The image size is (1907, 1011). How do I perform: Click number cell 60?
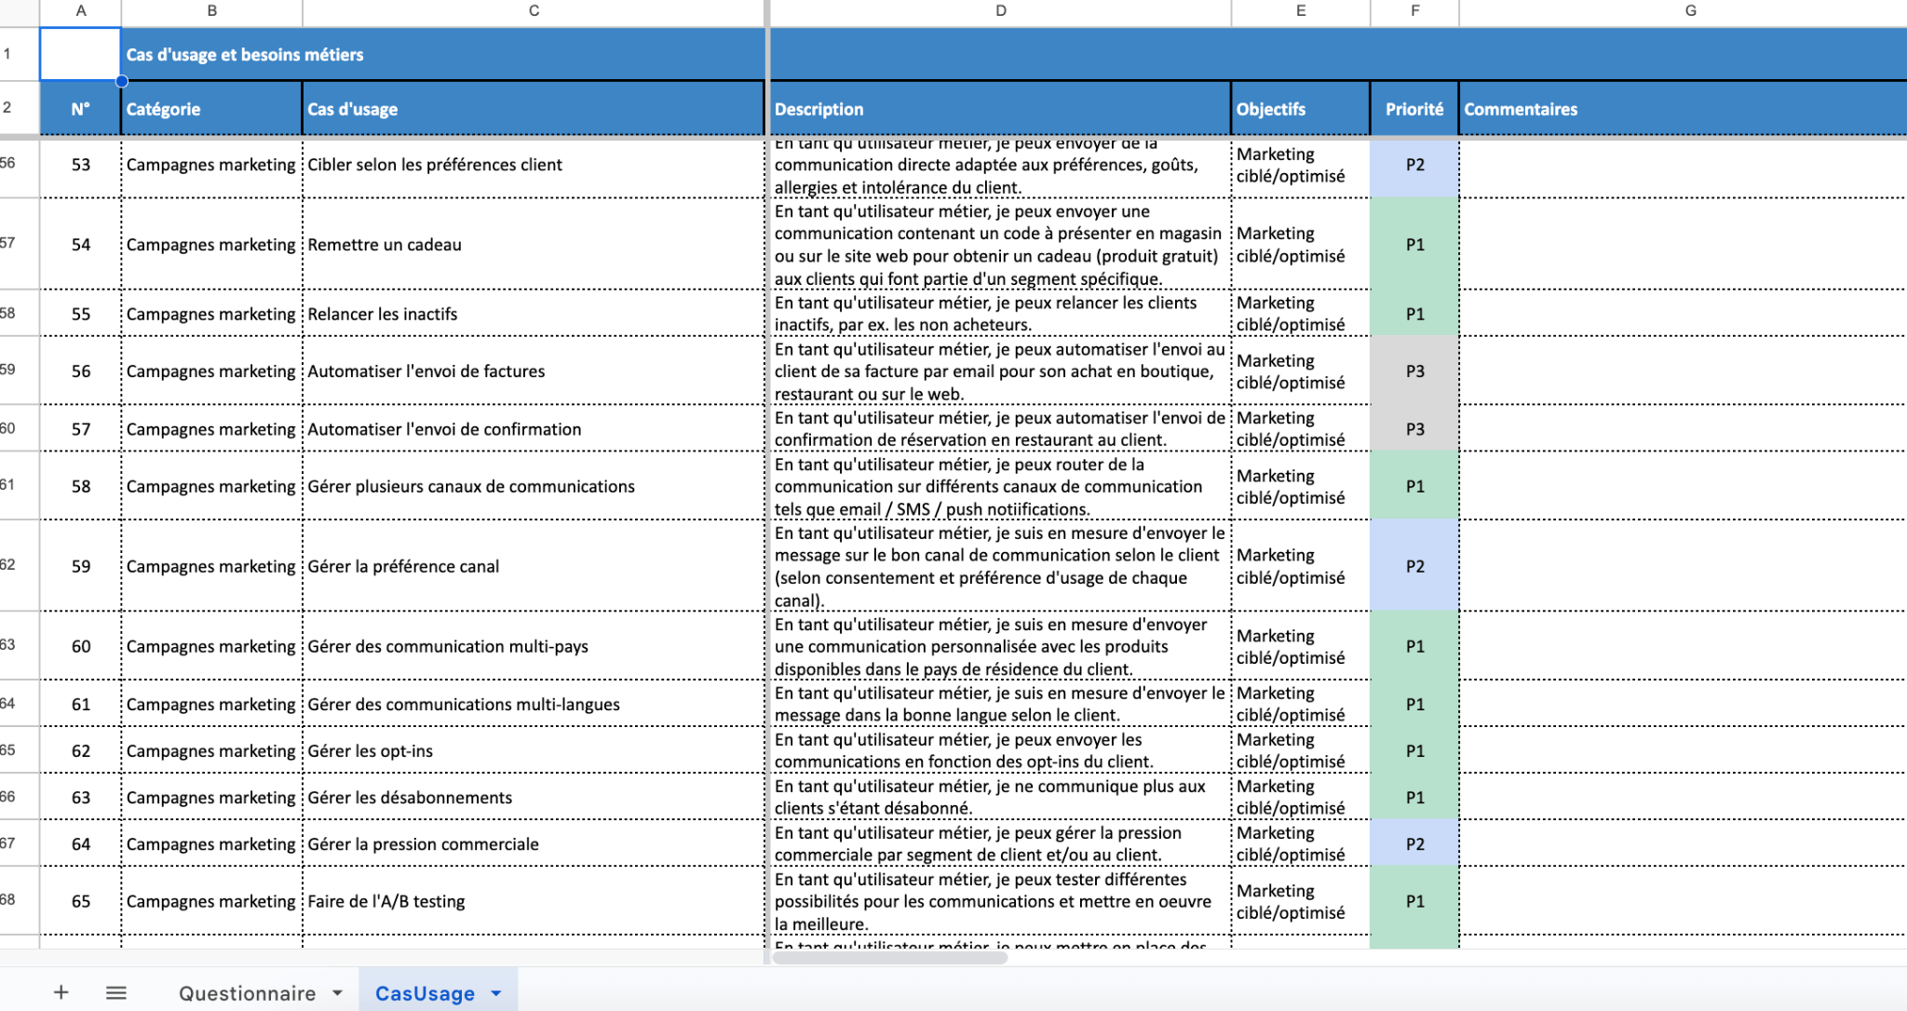[80, 646]
